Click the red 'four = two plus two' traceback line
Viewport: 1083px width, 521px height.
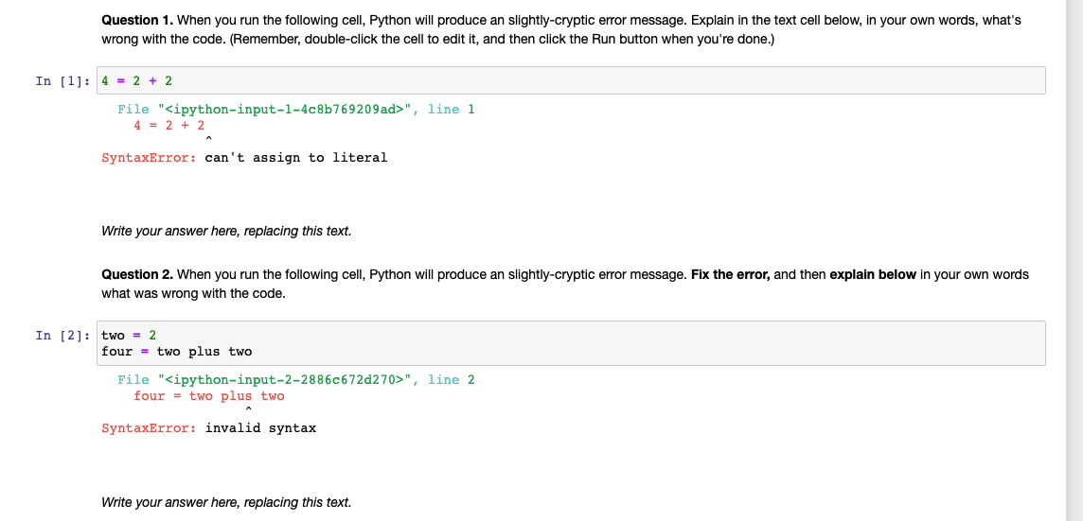(209, 396)
